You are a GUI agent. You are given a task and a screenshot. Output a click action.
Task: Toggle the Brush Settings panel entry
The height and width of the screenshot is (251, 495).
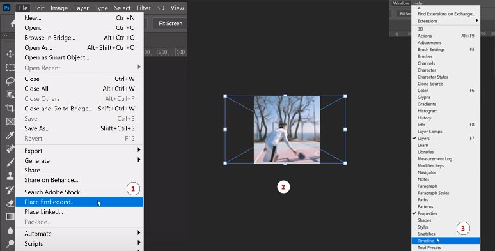pos(446,50)
